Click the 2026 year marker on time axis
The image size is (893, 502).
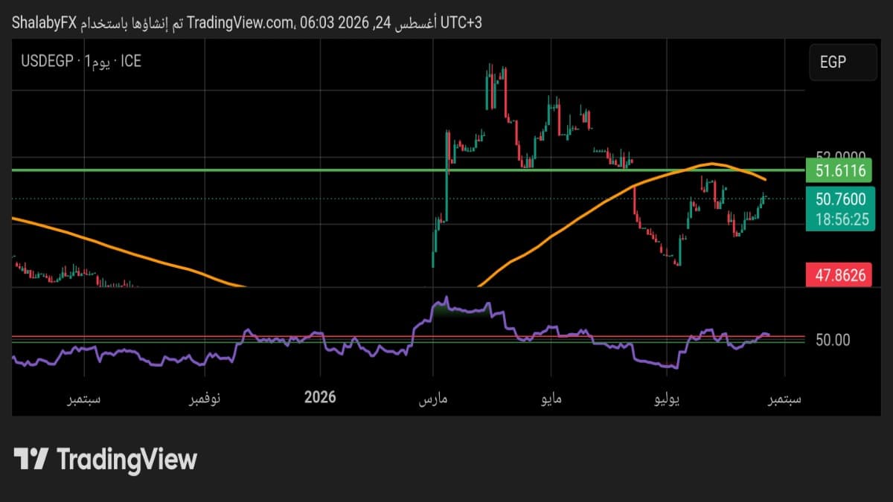[x=320, y=397]
